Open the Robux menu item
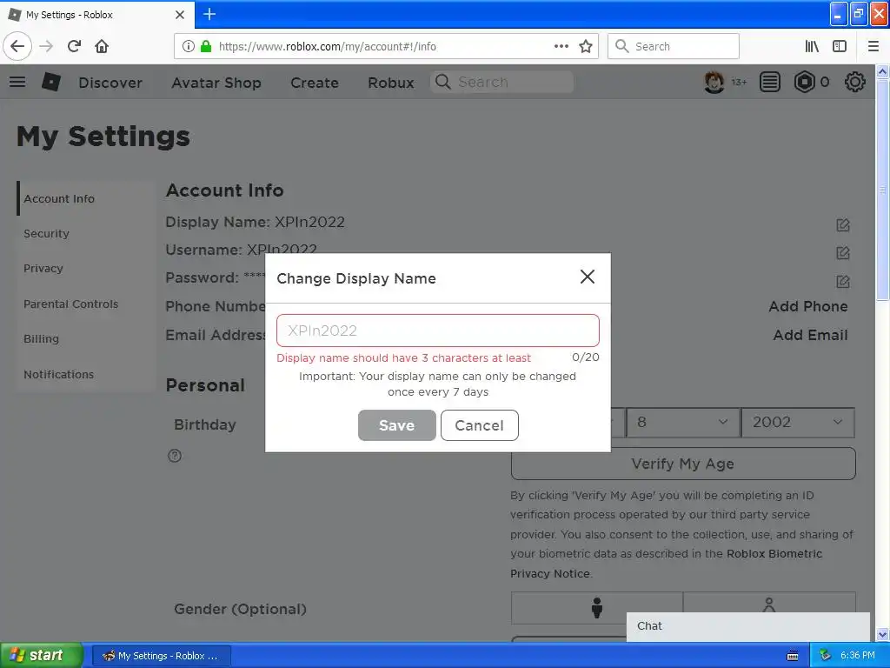 tap(391, 83)
